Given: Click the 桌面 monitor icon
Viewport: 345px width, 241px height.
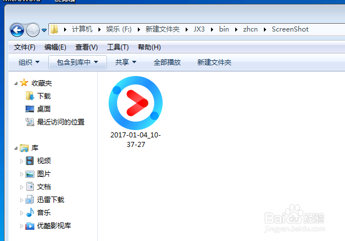Looking at the screenshot, I should coord(30,109).
